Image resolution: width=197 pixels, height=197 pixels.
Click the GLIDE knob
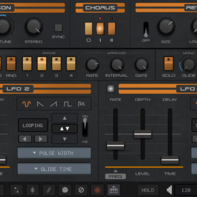(x=189, y=65)
